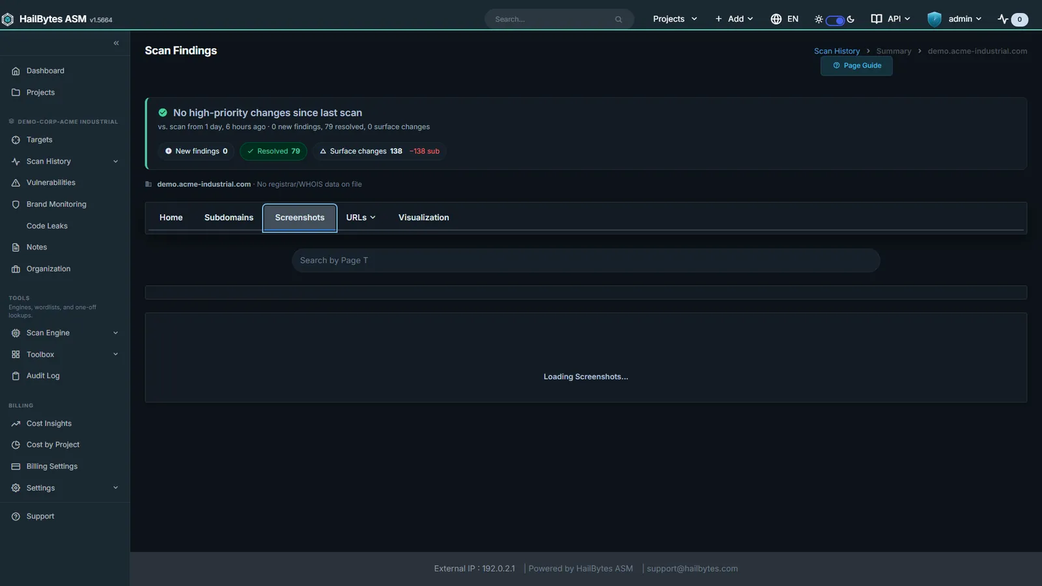The width and height of the screenshot is (1042, 586).
Task: Expand the Settings sidebar chevron
Action: click(115, 488)
